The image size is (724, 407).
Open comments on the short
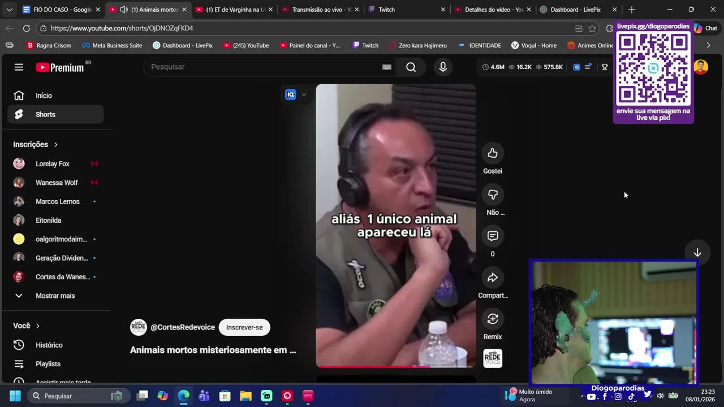[493, 236]
